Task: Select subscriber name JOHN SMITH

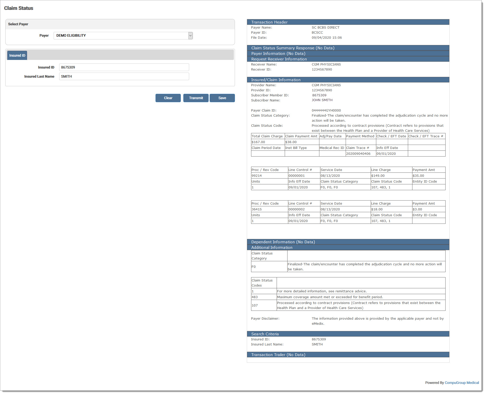Action: 322,100
